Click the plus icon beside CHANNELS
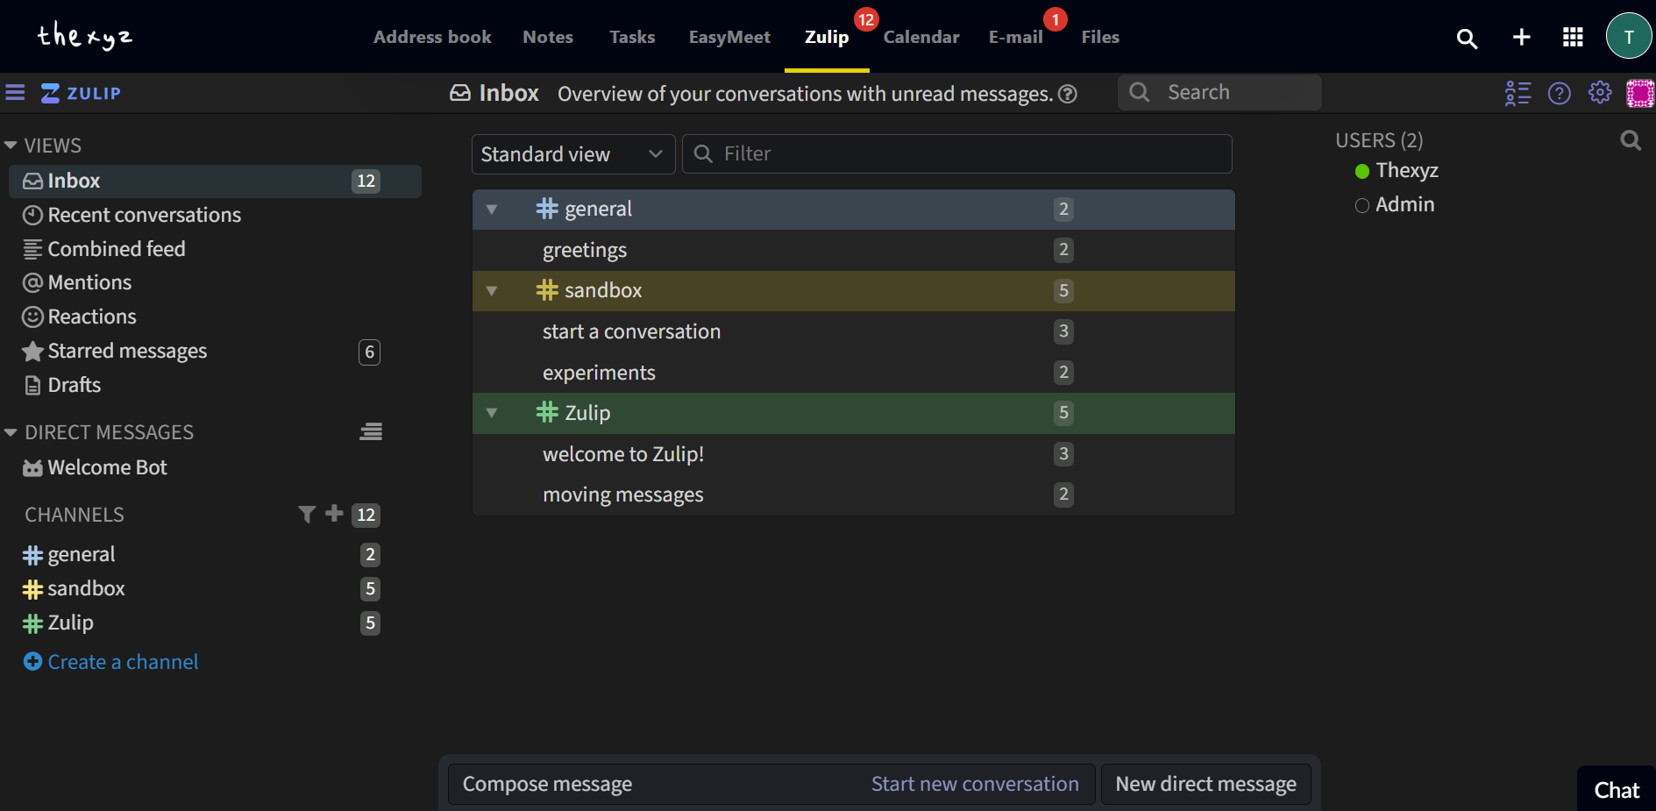The image size is (1656, 811). tap(333, 514)
